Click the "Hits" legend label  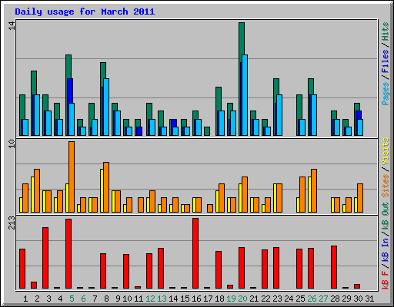[x=386, y=31]
